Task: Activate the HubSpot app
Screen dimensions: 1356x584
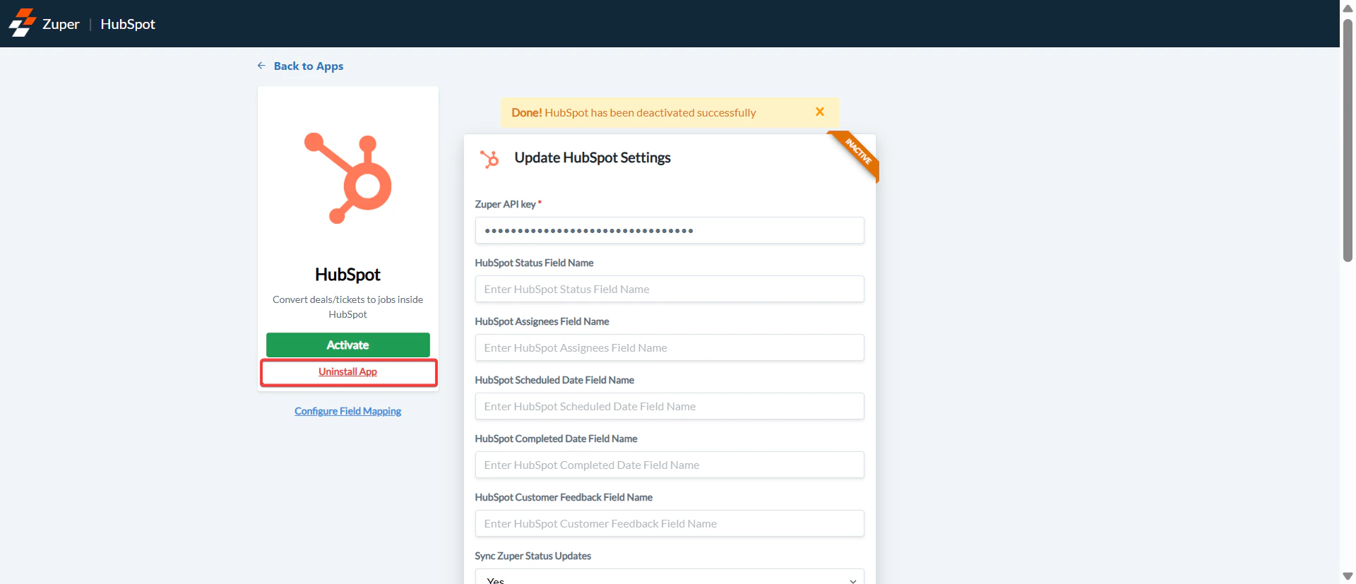Action: pyautogui.click(x=348, y=345)
